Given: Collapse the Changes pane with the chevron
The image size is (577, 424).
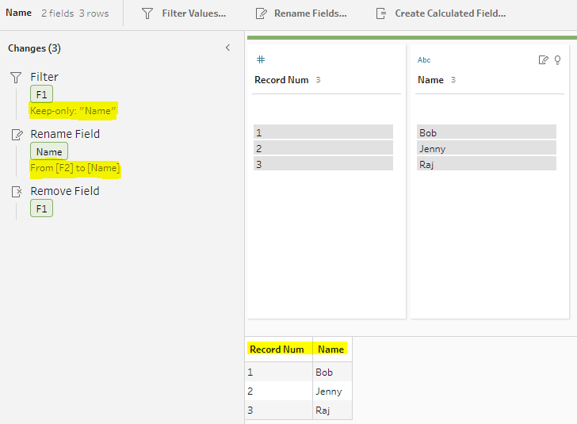Looking at the screenshot, I should [x=227, y=48].
